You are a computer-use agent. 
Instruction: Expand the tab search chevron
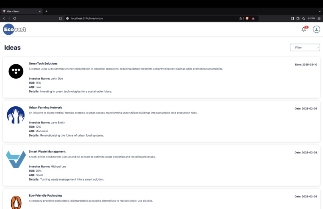point(319,11)
